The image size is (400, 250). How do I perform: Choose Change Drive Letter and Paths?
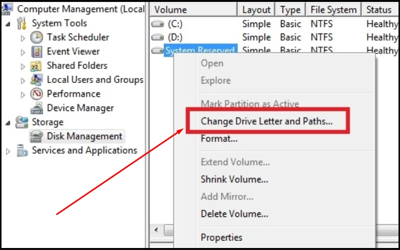tap(267, 121)
